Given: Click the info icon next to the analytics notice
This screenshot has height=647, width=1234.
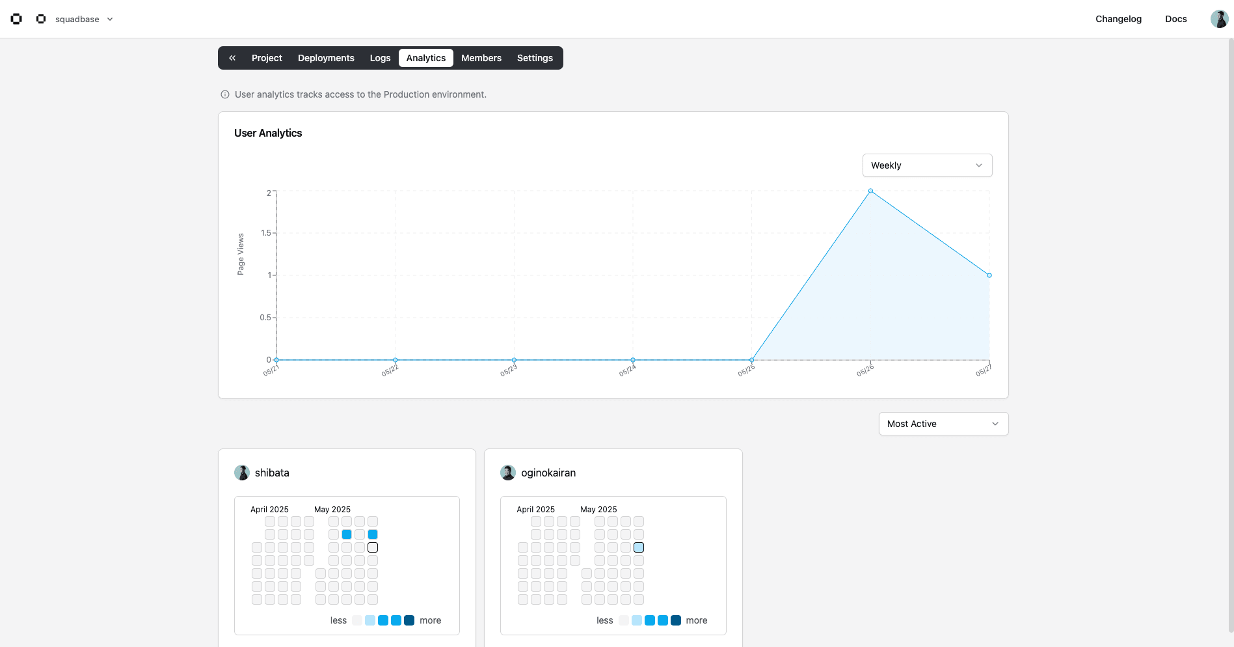Looking at the screenshot, I should [x=224, y=94].
